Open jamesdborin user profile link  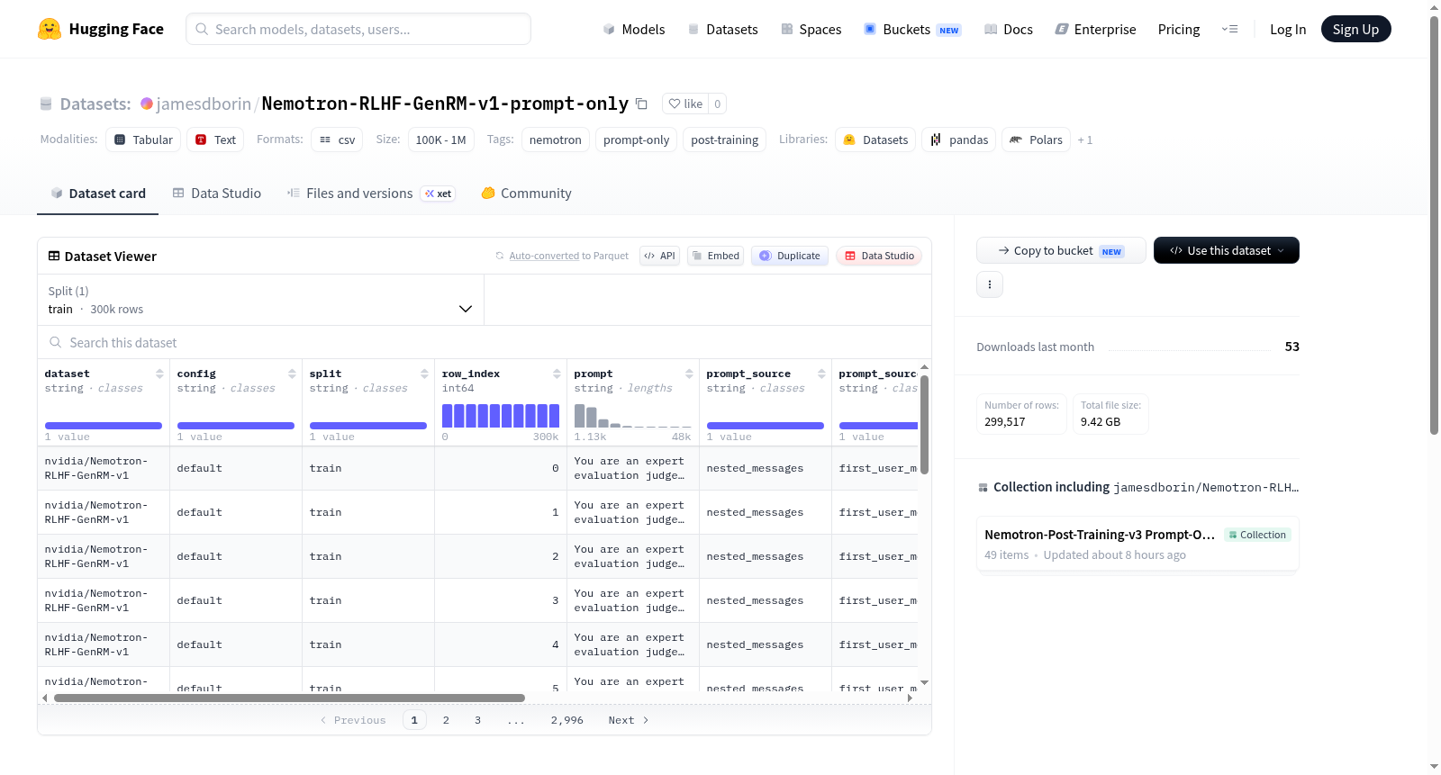pos(204,104)
